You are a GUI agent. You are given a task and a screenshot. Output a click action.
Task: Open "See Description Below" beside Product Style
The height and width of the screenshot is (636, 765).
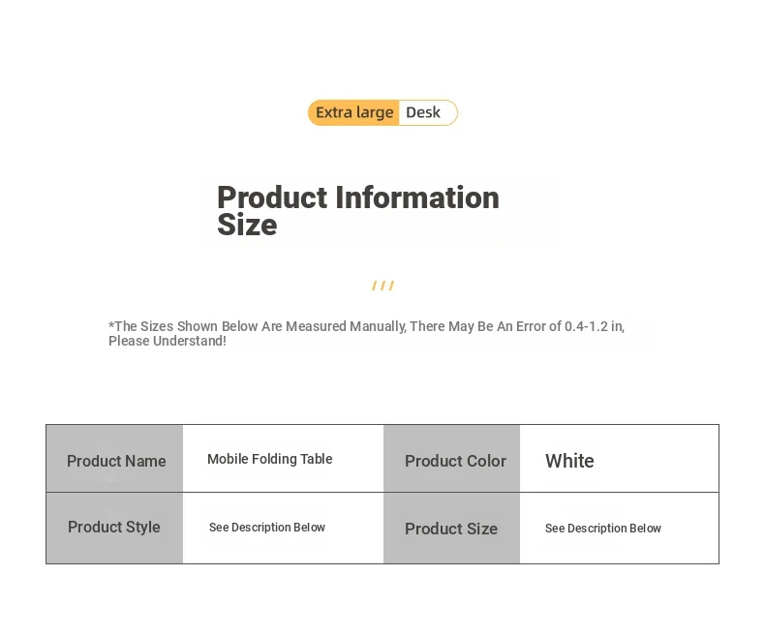tap(267, 528)
